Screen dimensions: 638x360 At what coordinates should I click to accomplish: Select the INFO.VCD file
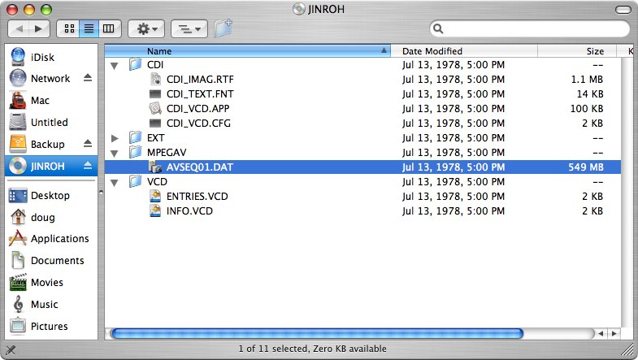coord(189,211)
